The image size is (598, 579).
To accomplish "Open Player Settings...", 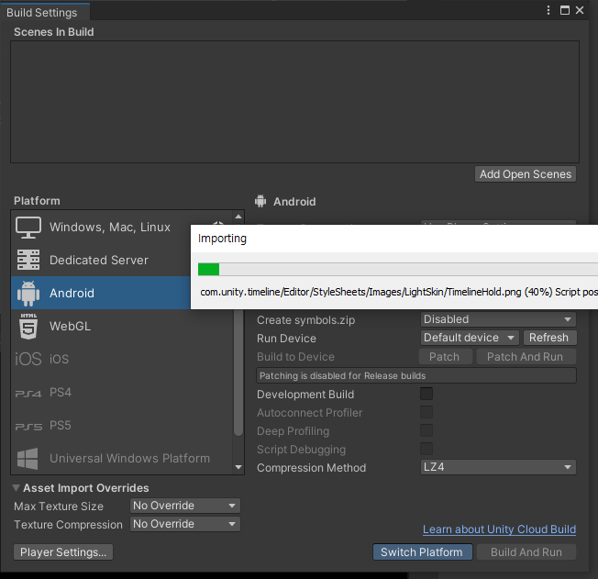I will pos(63,551).
